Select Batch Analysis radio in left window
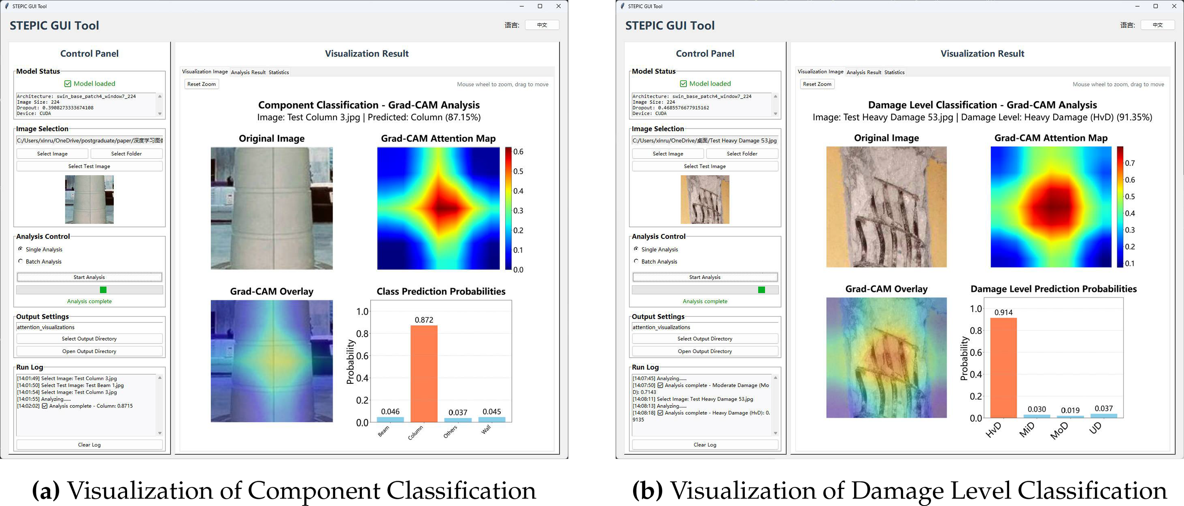 [x=21, y=261]
